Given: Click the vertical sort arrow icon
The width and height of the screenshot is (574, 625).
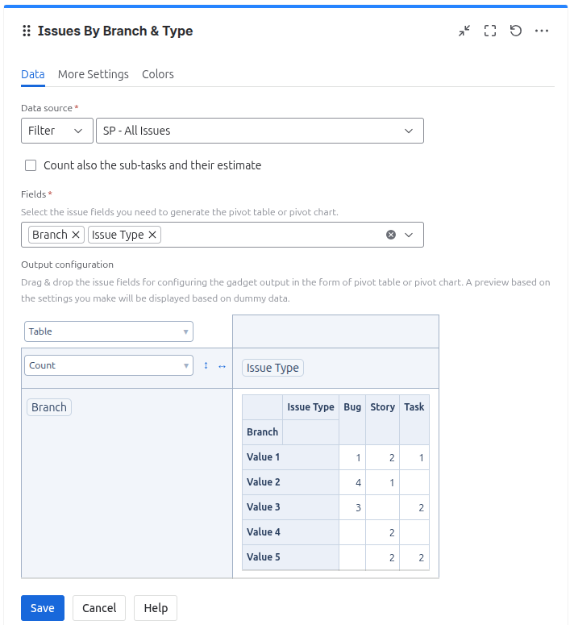Looking at the screenshot, I should (206, 365).
